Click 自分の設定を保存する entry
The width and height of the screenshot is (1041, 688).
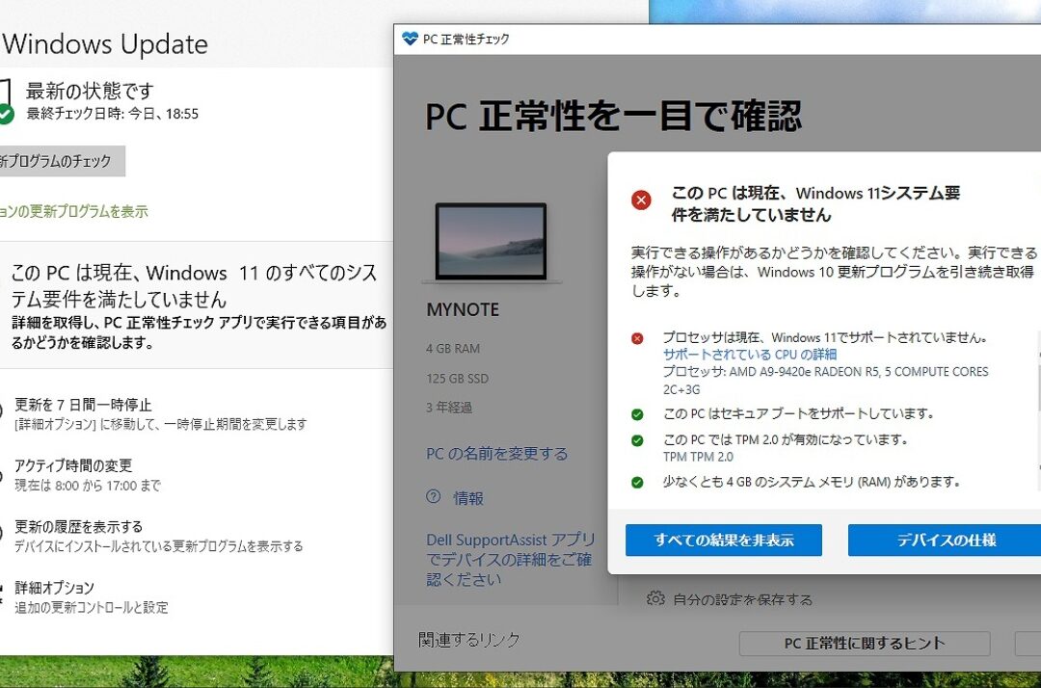click(742, 599)
